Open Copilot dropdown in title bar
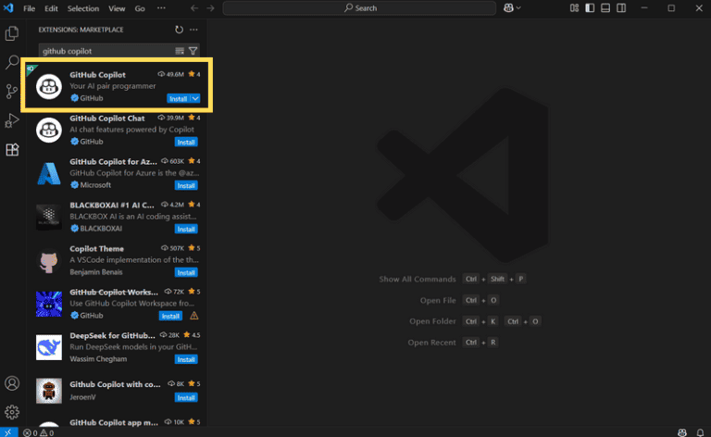This screenshot has width=711, height=437. pos(512,8)
